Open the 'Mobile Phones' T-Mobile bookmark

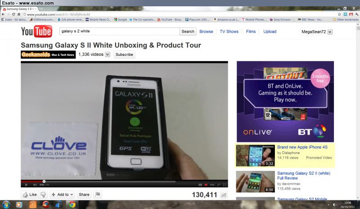coord(254,19)
